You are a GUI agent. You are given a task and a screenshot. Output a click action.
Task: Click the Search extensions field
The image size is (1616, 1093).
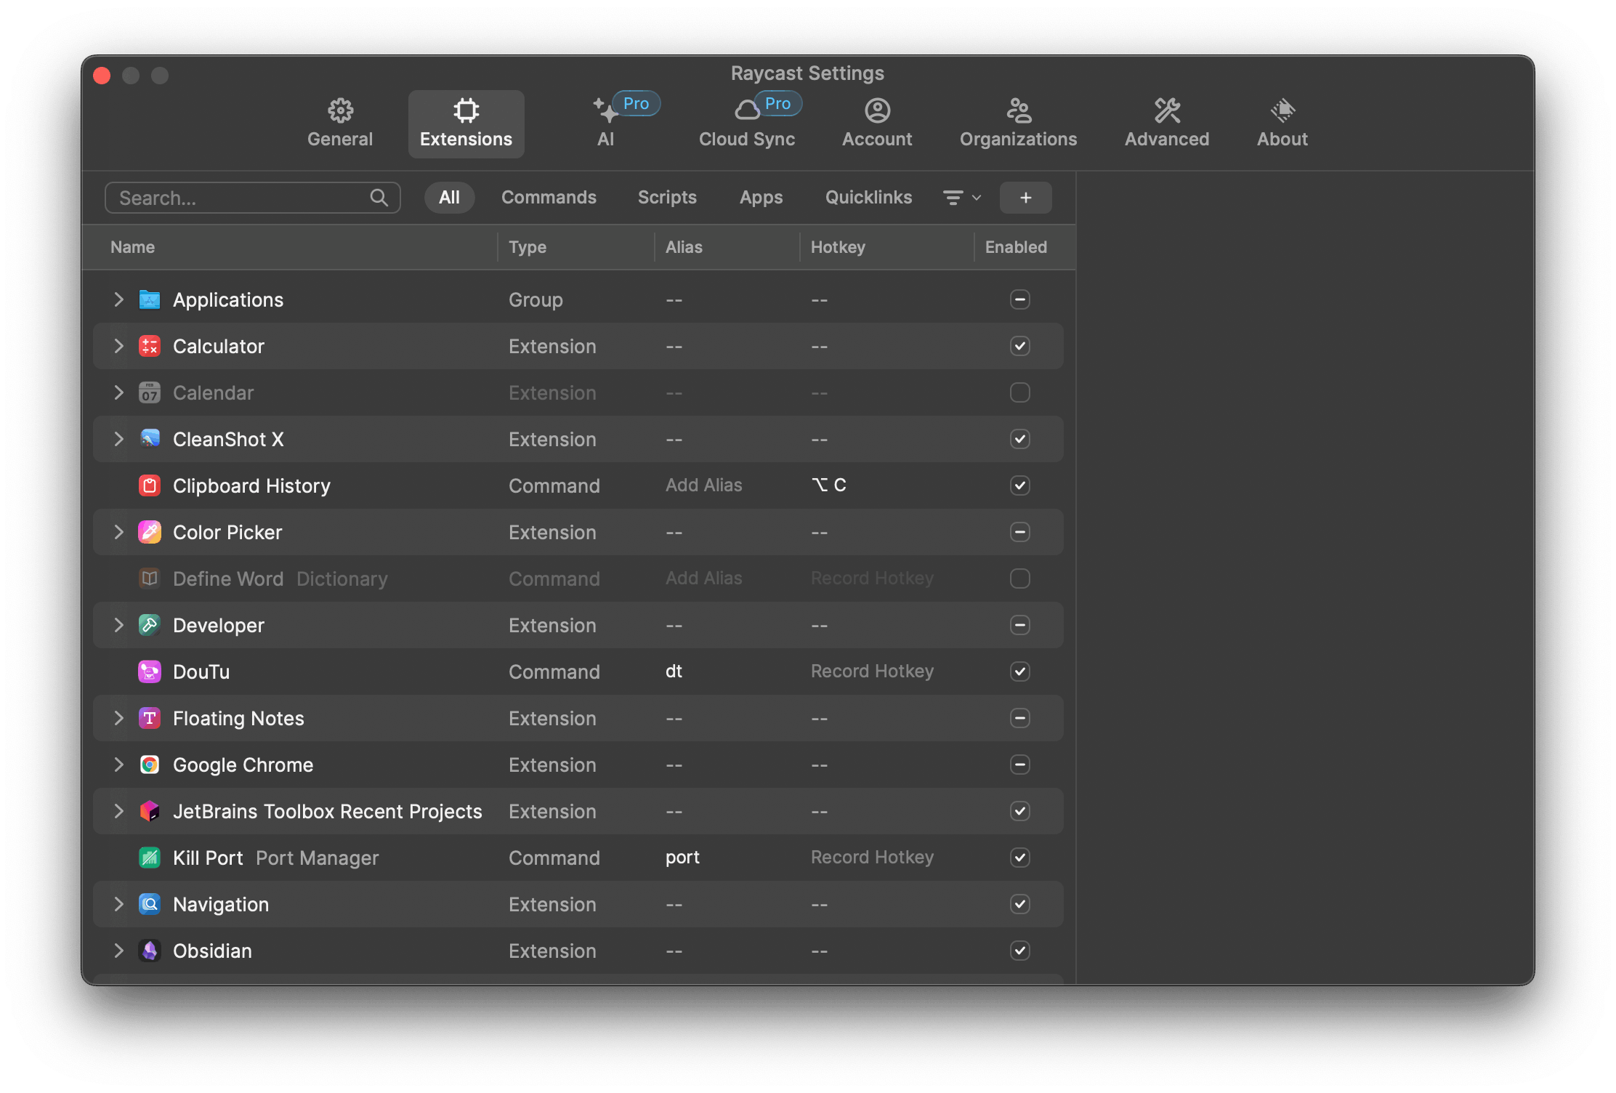pos(253,198)
